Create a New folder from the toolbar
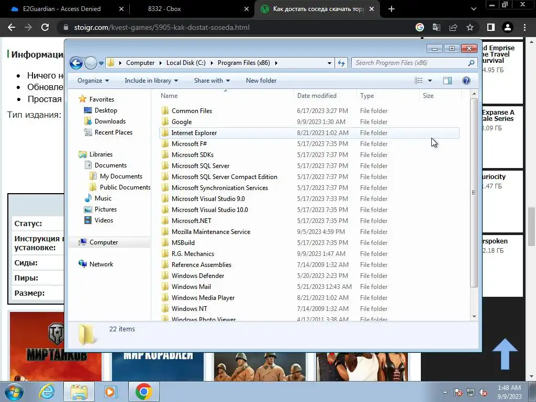This screenshot has height=402, width=536. 261,81
